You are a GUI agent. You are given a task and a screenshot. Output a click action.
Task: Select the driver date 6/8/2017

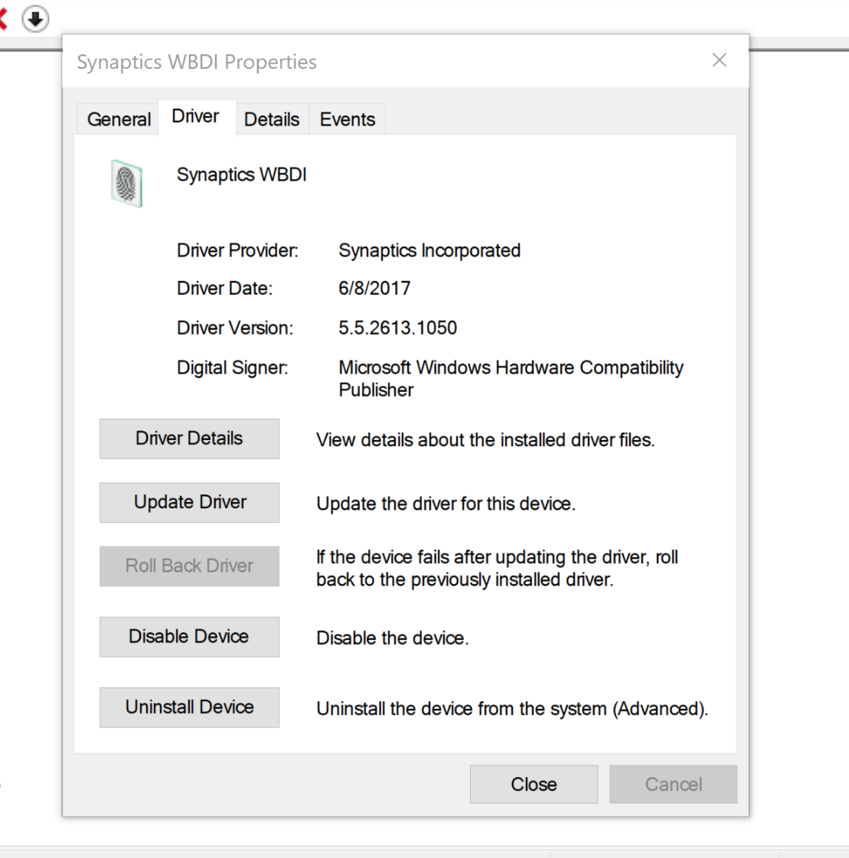click(x=374, y=289)
